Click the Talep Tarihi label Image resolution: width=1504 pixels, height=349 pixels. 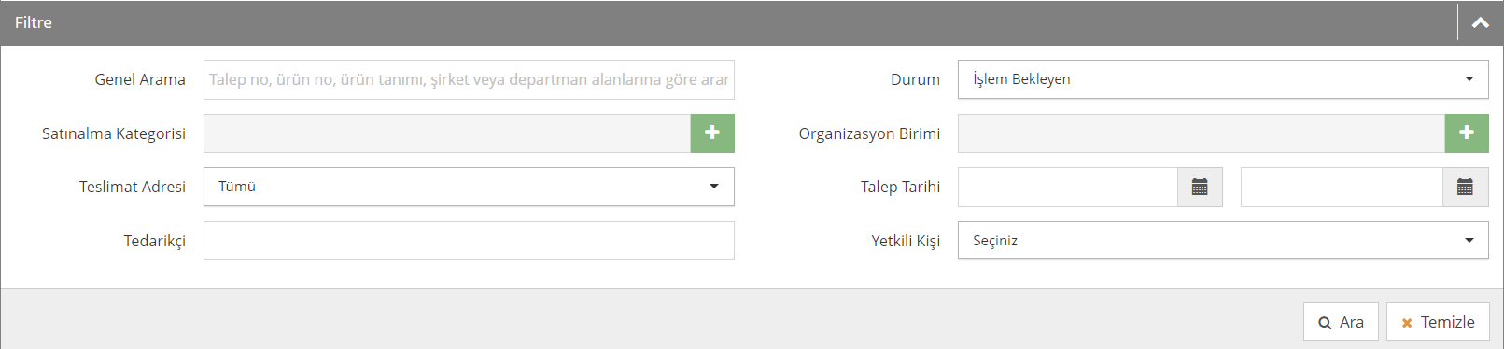tap(900, 187)
